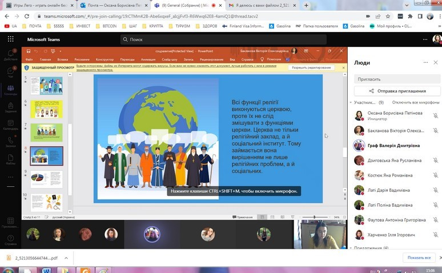Open Assignments (Задания) in Teams sidebar
Image resolution: width=442 pixels, height=273 pixels.
10,107
